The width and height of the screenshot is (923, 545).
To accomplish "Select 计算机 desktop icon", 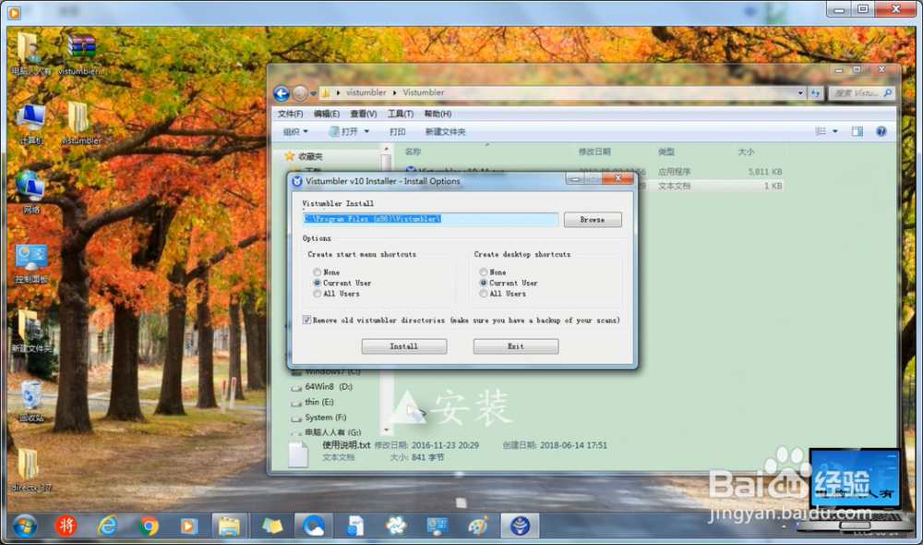I will tap(30, 125).
